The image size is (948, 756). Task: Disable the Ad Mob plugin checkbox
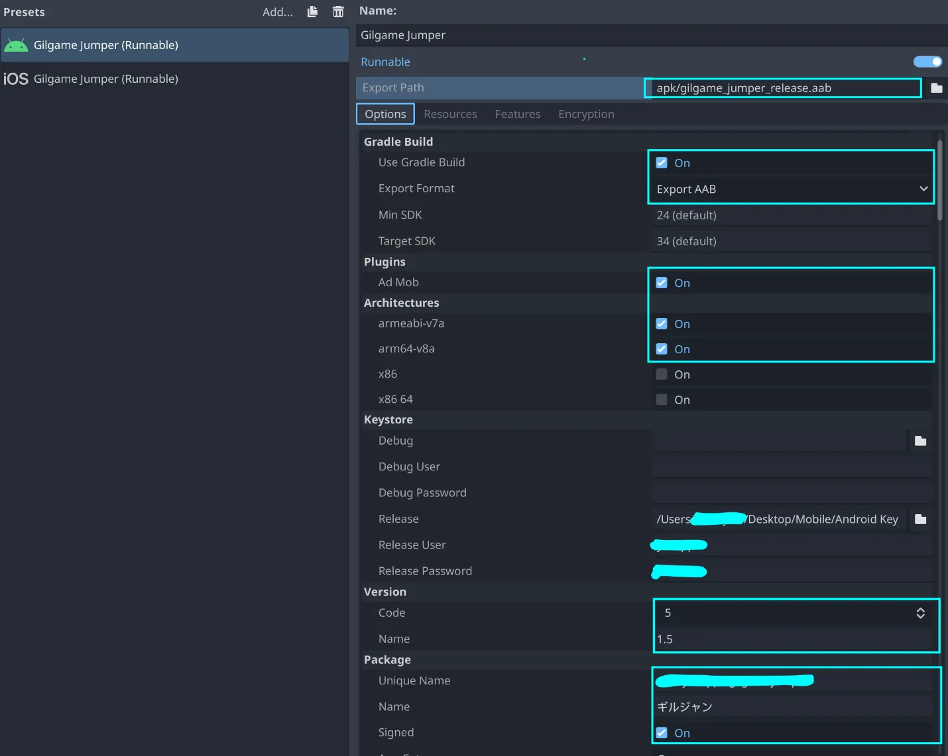tap(662, 283)
